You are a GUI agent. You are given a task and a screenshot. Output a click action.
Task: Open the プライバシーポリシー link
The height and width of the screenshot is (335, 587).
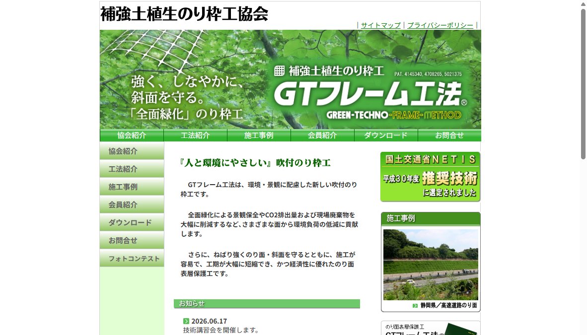coord(440,25)
